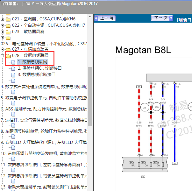Click the tree panel scrollbar thumb
Viewport: 192px width, 191px height.
coord(90,96)
